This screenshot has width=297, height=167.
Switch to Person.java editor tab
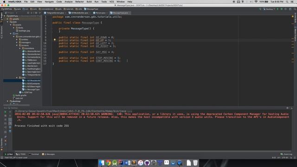(x=100, y=13)
